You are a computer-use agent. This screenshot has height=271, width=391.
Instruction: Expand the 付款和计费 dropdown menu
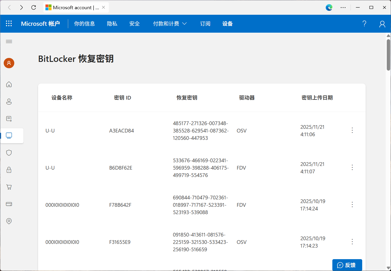click(x=170, y=24)
